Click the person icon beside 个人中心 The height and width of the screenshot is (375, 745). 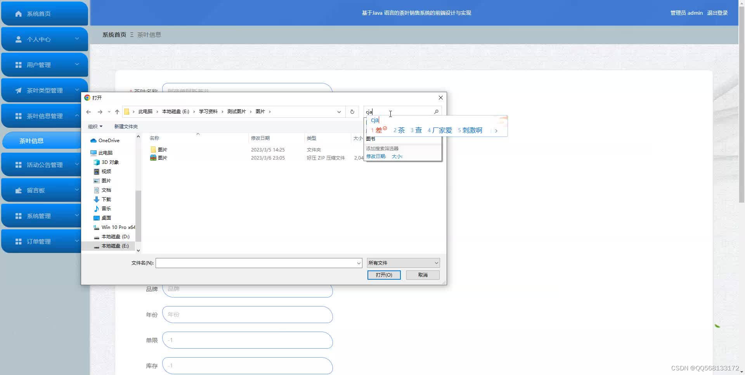click(18, 39)
